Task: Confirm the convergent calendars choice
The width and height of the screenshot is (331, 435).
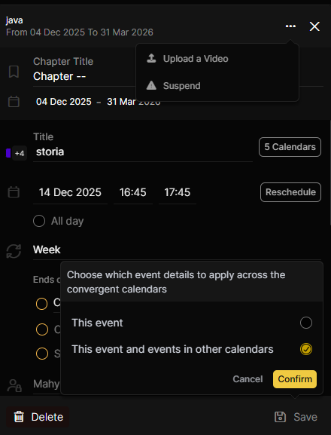Action: click(x=295, y=379)
